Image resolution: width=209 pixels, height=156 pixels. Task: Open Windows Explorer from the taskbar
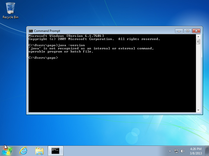point(39,151)
